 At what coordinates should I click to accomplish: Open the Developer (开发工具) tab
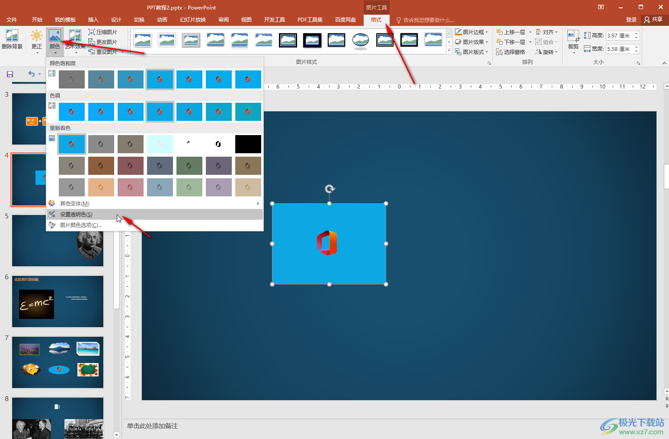(x=275, y=20)
